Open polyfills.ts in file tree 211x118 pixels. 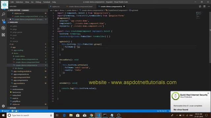tap(16, 101)
